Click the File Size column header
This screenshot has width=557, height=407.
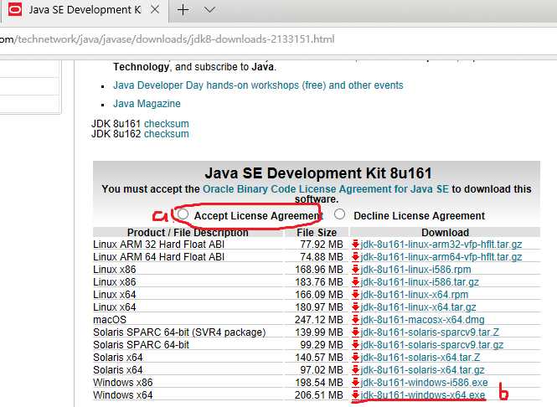(317, 233)
